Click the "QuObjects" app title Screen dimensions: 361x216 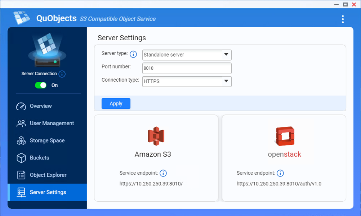(57, 18)
